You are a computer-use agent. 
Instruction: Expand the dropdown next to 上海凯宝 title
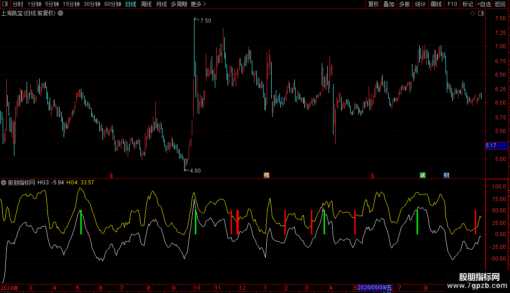click(60, 14)
